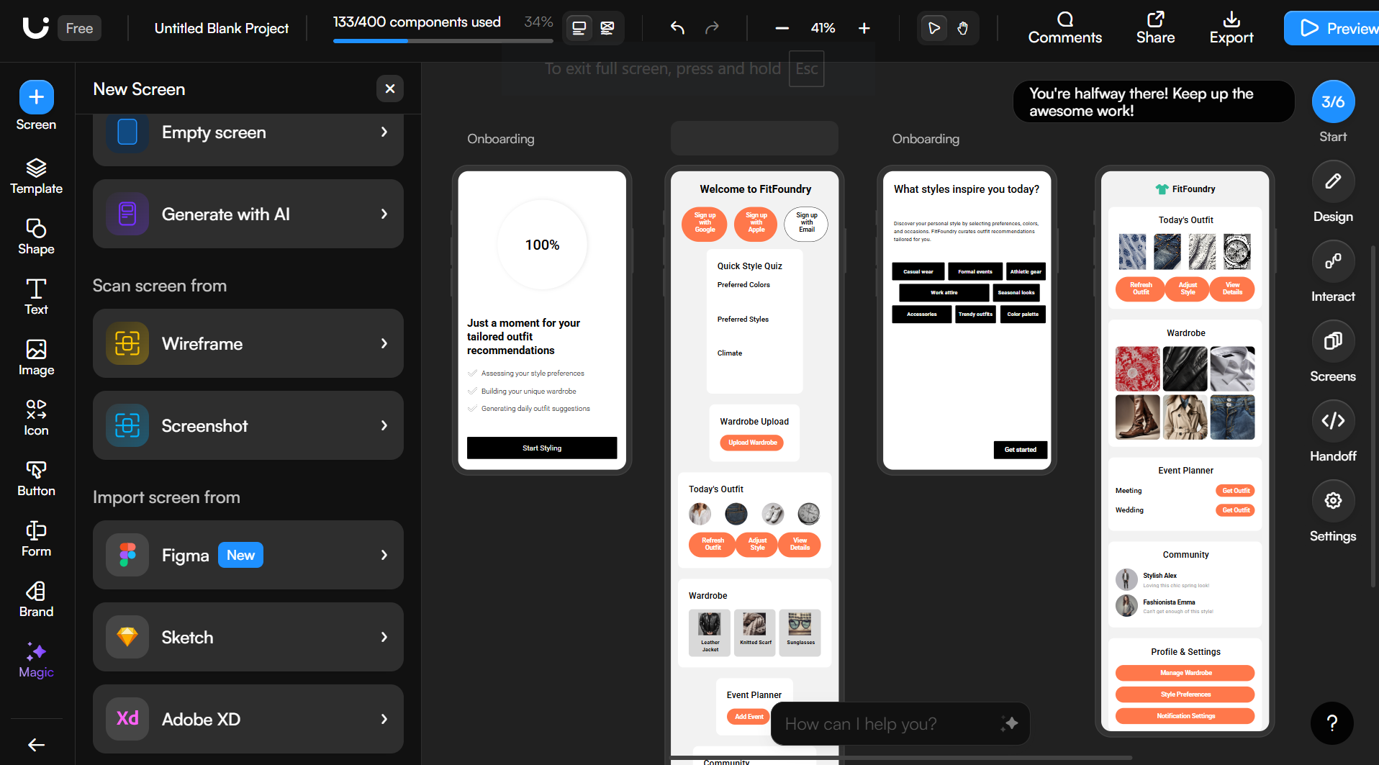Click the 100% progress circle on canvas
Screen dimensions: 1379x765
click(542, 245)
